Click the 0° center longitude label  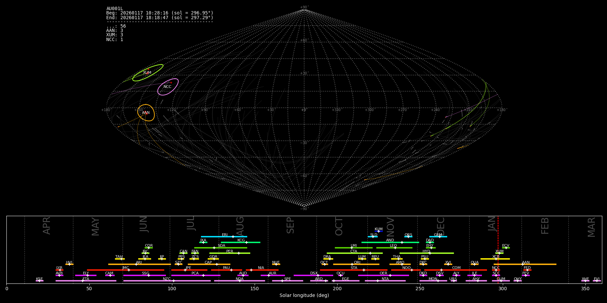point(304,110)
